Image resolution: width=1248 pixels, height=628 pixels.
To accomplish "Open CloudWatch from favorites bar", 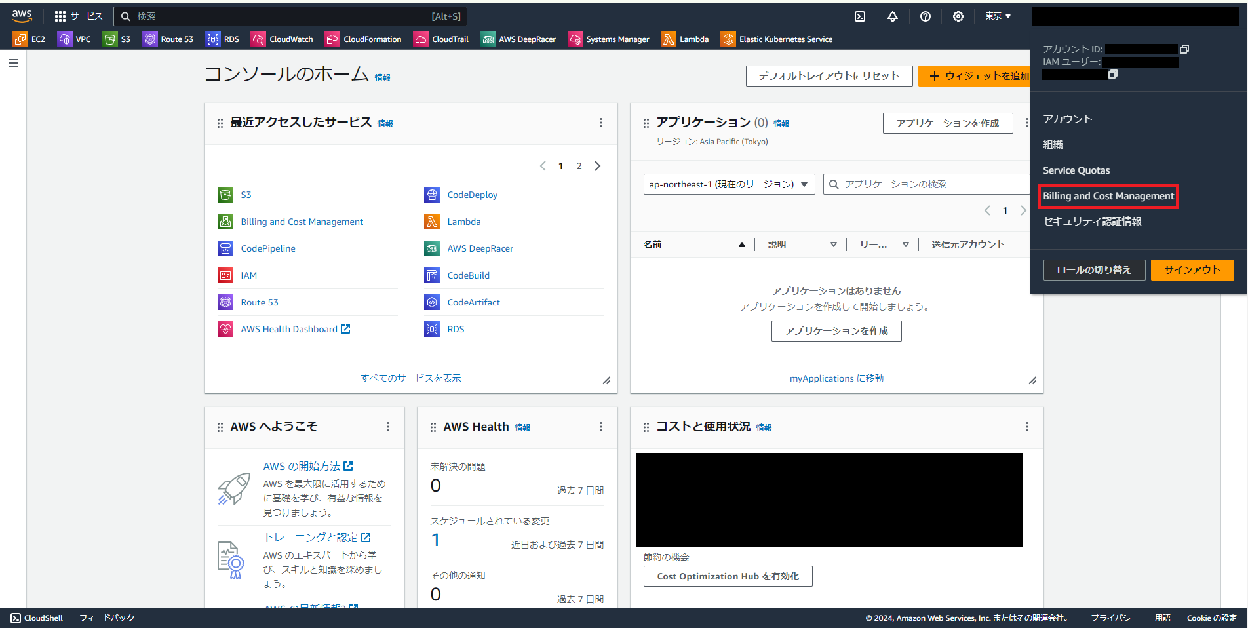I will pos(283,39).
